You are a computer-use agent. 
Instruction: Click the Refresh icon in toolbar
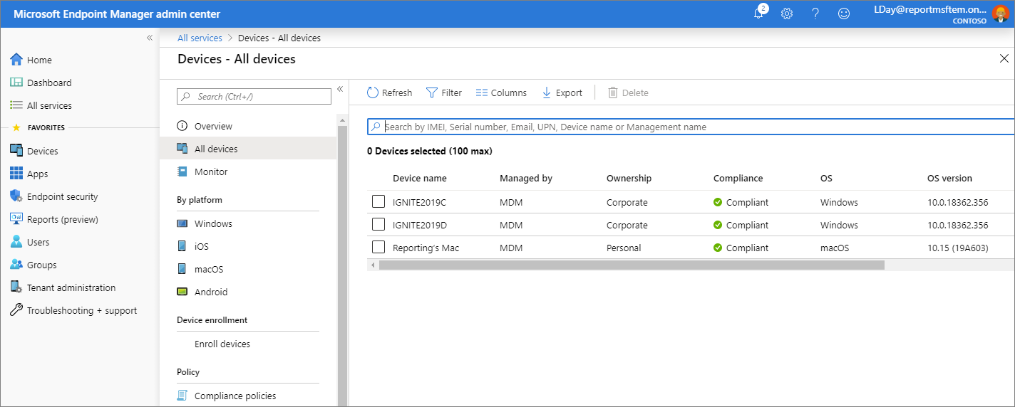(373, 92)
